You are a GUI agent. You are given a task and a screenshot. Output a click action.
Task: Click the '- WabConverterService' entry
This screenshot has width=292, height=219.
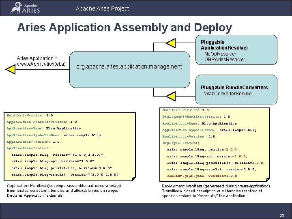tap(226, 94)
